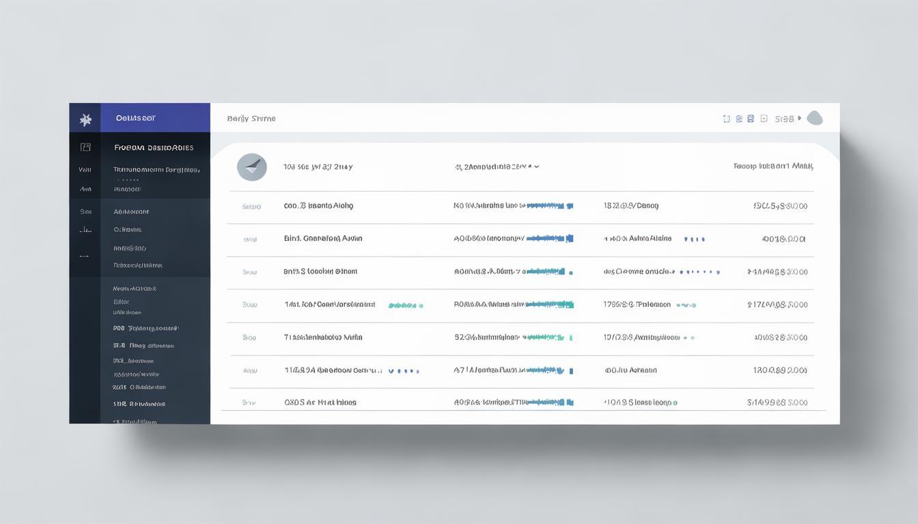Select the round paper-plane avatar icon in table header
This screenshot has height=524, width=918.
click(251, 166)
